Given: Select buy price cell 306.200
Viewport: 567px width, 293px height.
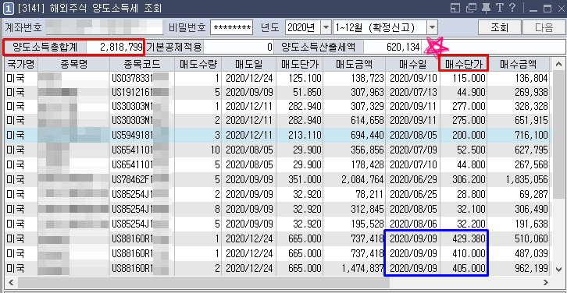Looking at the screenshot, I should tap(464, 179).
